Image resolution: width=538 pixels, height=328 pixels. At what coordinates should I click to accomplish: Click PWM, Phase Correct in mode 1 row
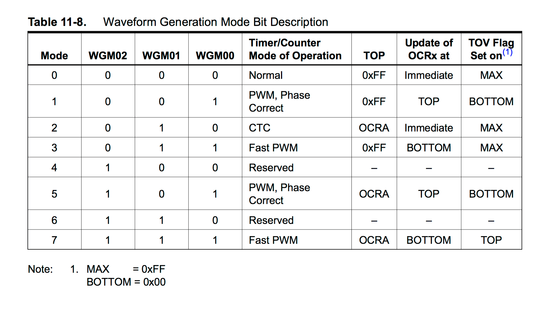280,101
